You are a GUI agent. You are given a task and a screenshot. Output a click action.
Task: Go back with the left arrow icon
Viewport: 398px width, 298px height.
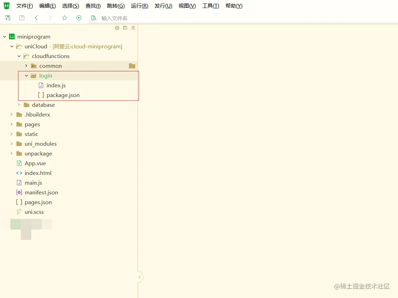point(36,18)
